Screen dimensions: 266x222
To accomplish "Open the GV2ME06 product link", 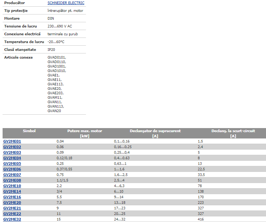I will pos(12,169).
